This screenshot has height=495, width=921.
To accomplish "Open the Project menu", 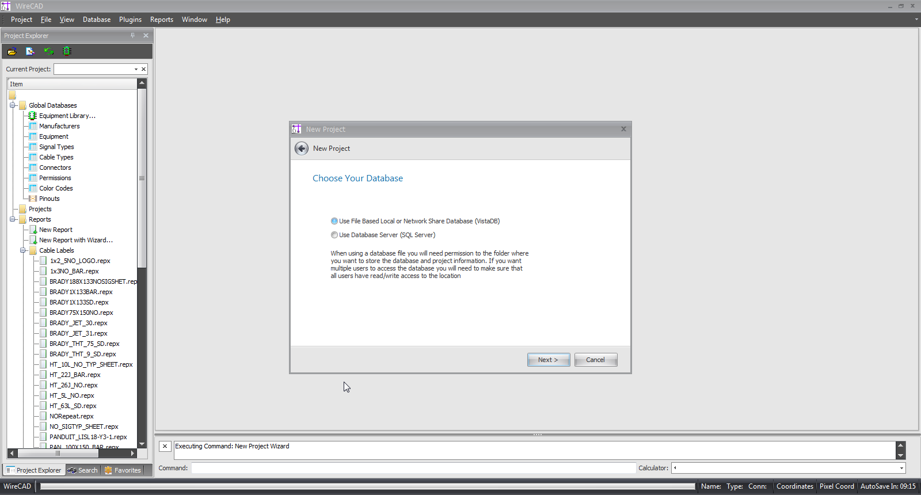I will [21, 20].
